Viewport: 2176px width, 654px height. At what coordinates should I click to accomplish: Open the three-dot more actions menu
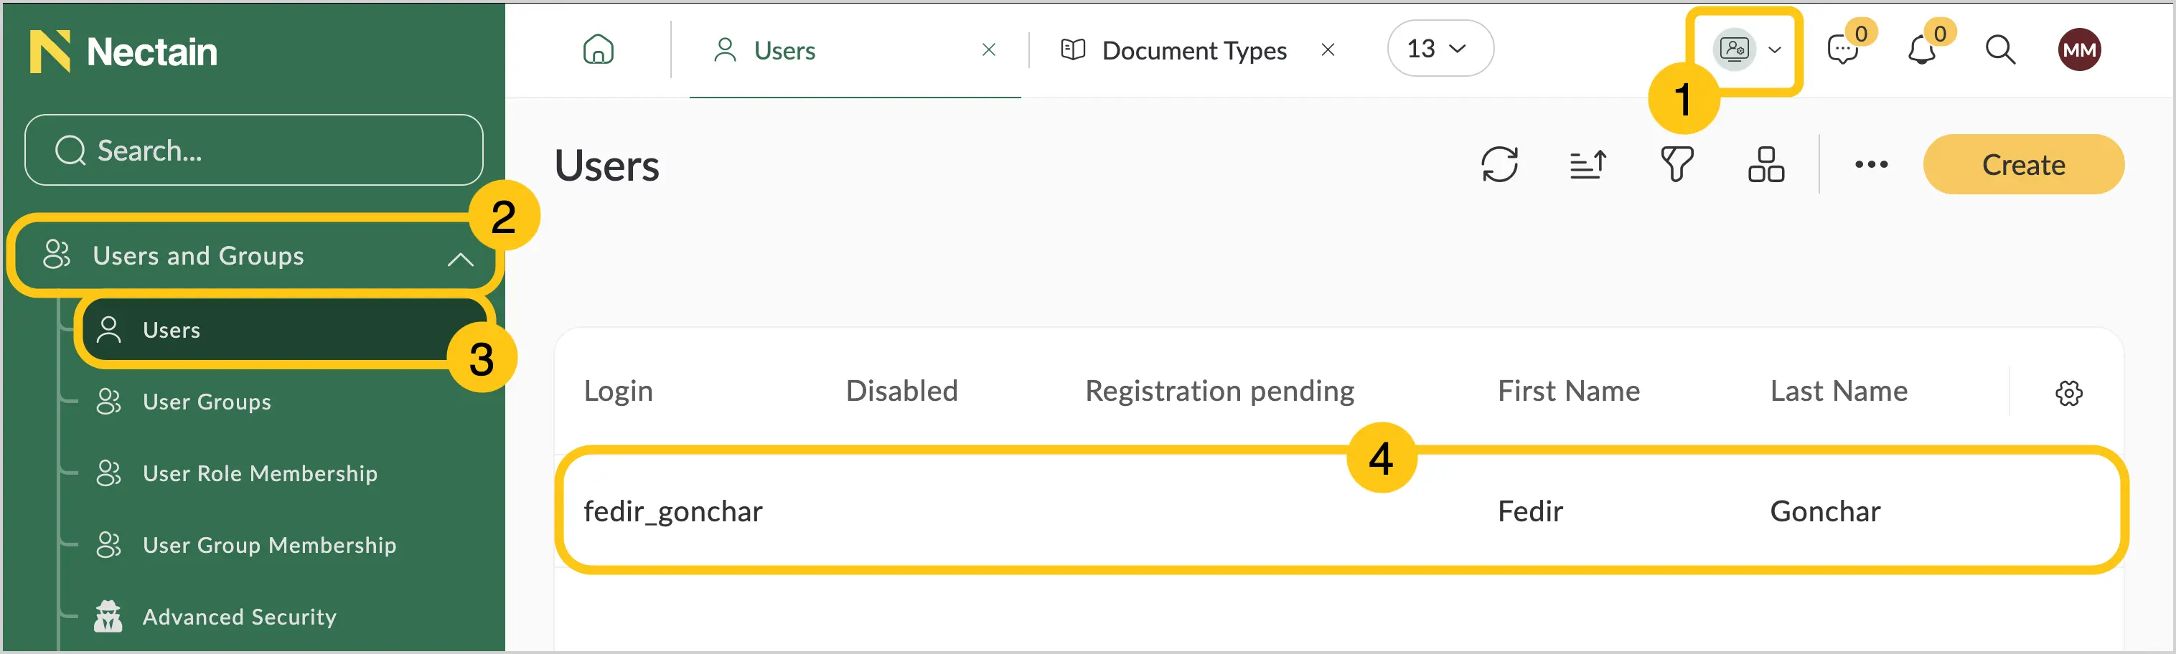[1871, 164]
